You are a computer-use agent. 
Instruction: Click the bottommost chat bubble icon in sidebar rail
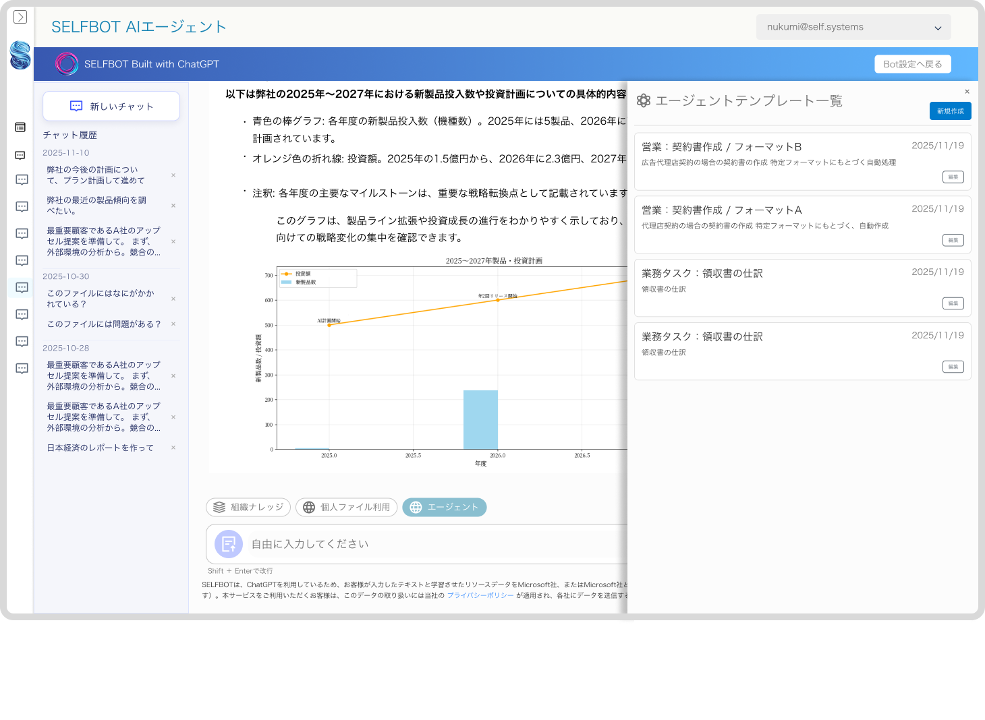tap(21, 367)
